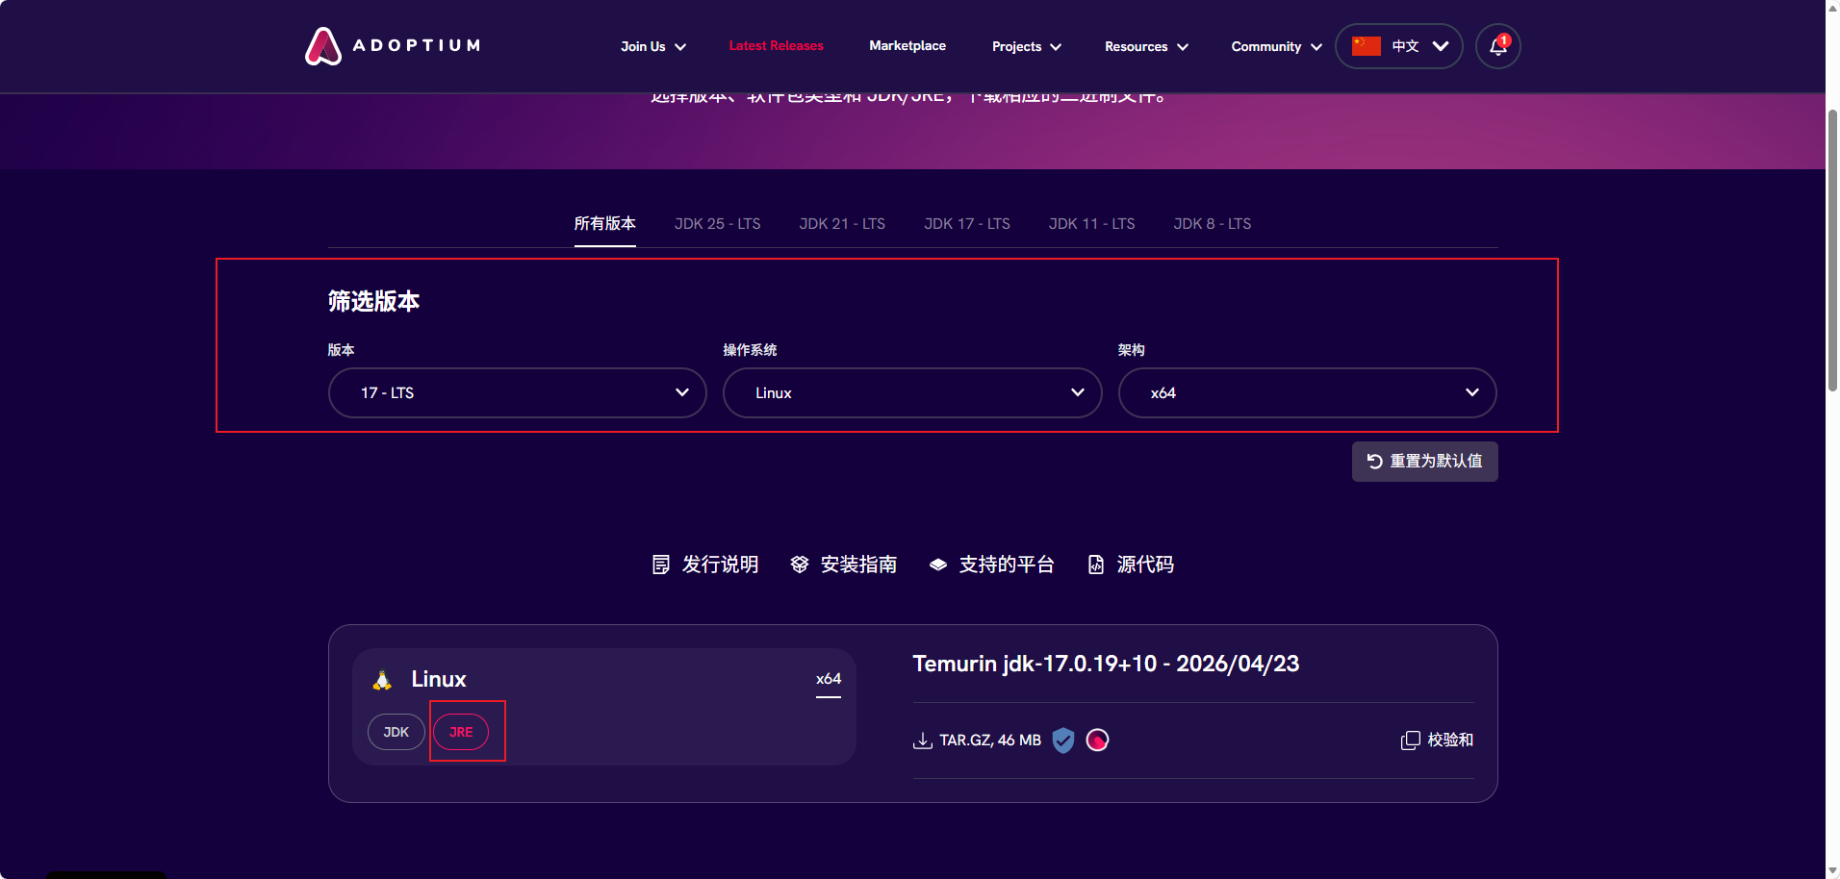Expand the Community menu
The width and height of the screenshot is (1840, 879).
[1276, 46]
